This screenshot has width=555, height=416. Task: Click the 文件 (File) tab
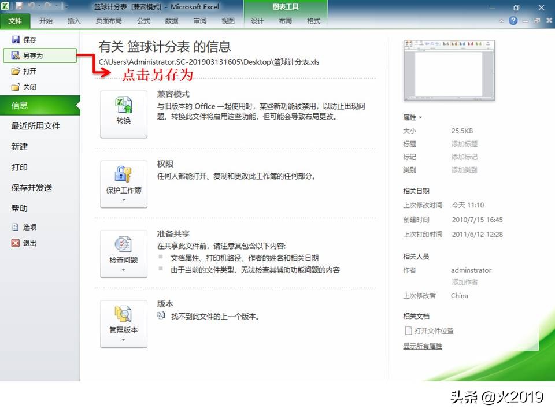(x=15, y=21)
